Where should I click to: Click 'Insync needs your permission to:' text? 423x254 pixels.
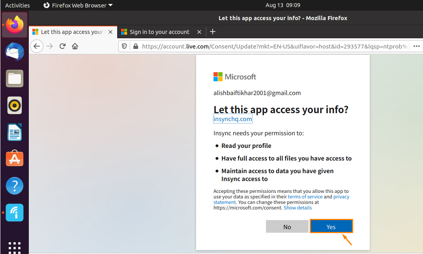click(x=258, y=133)
